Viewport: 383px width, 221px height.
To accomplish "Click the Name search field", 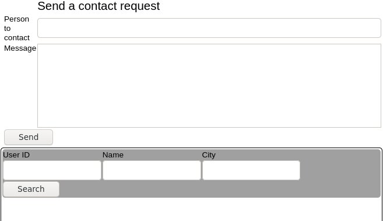I will (152, 170).
